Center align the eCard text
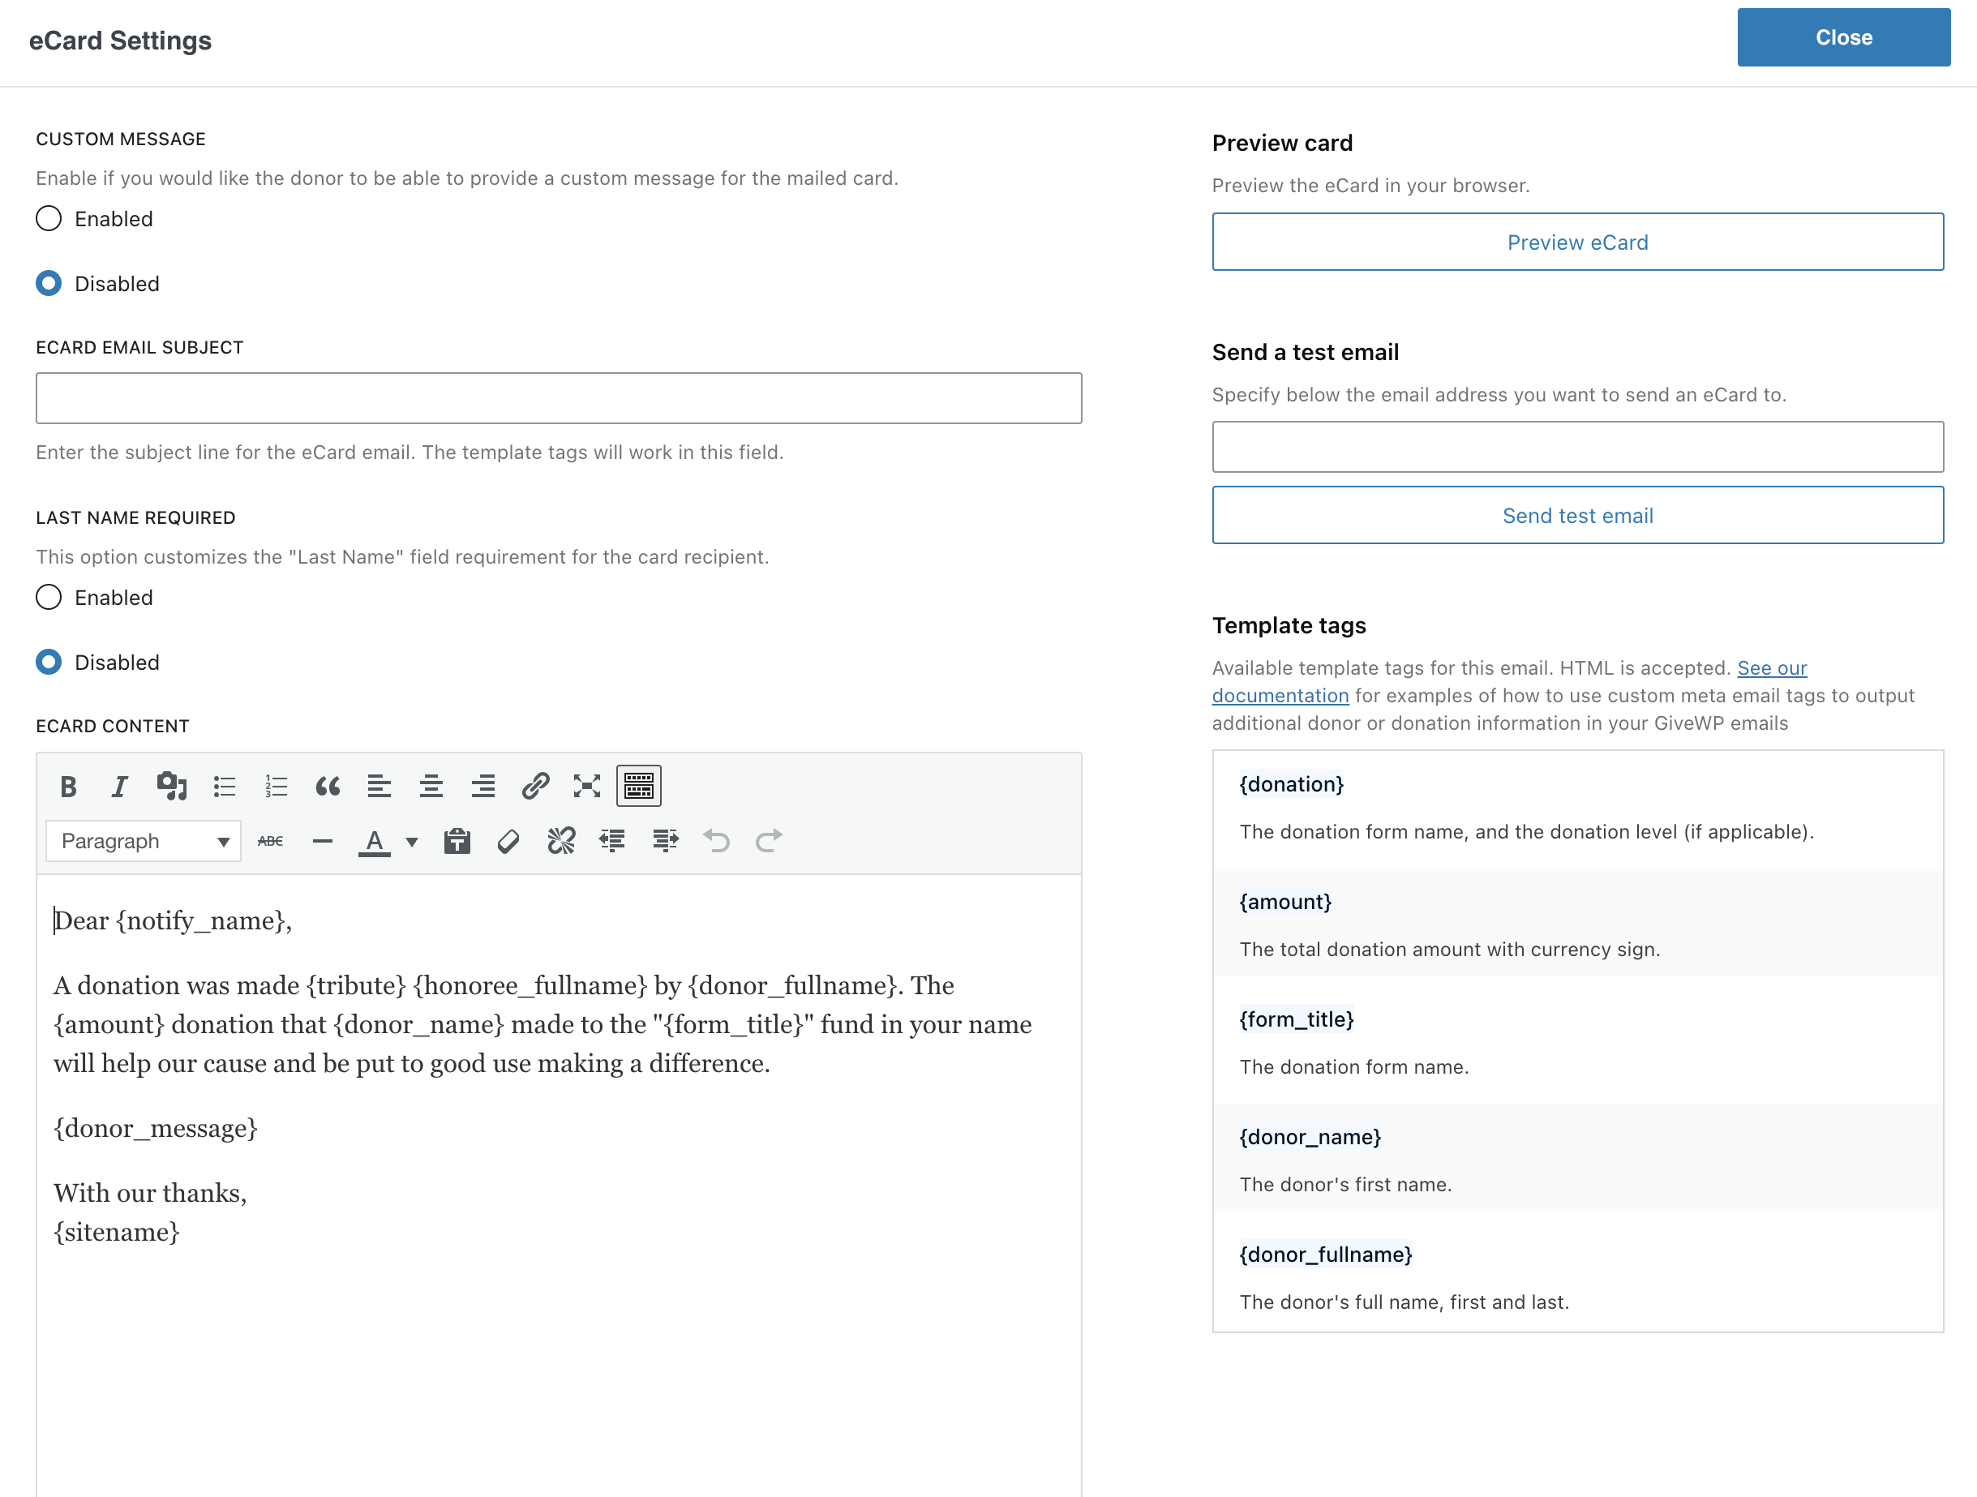1977x1497 pixels. click(431, 787)
